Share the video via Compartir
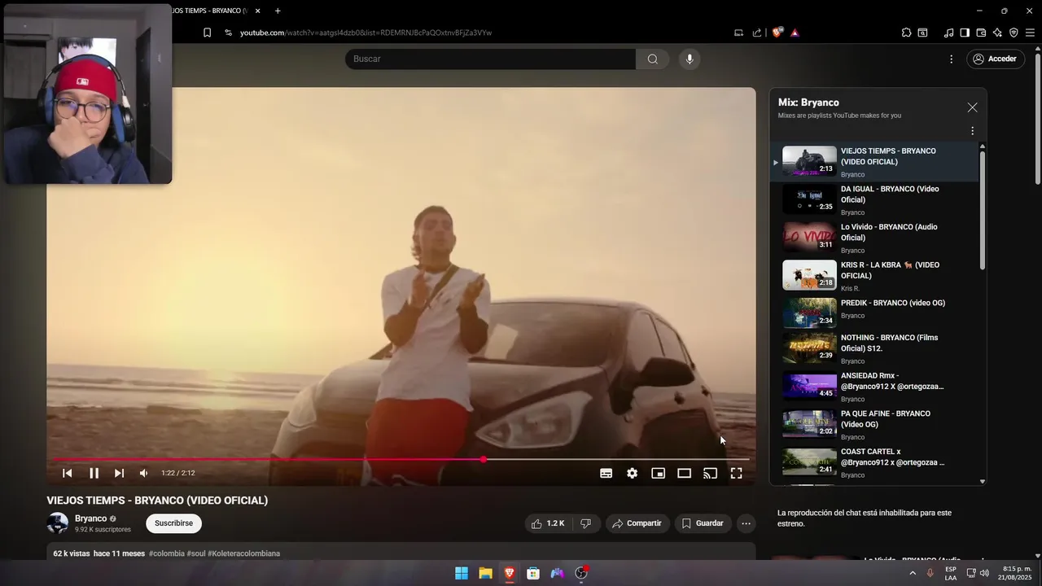 pyautogui.click(x=637, y=523)
